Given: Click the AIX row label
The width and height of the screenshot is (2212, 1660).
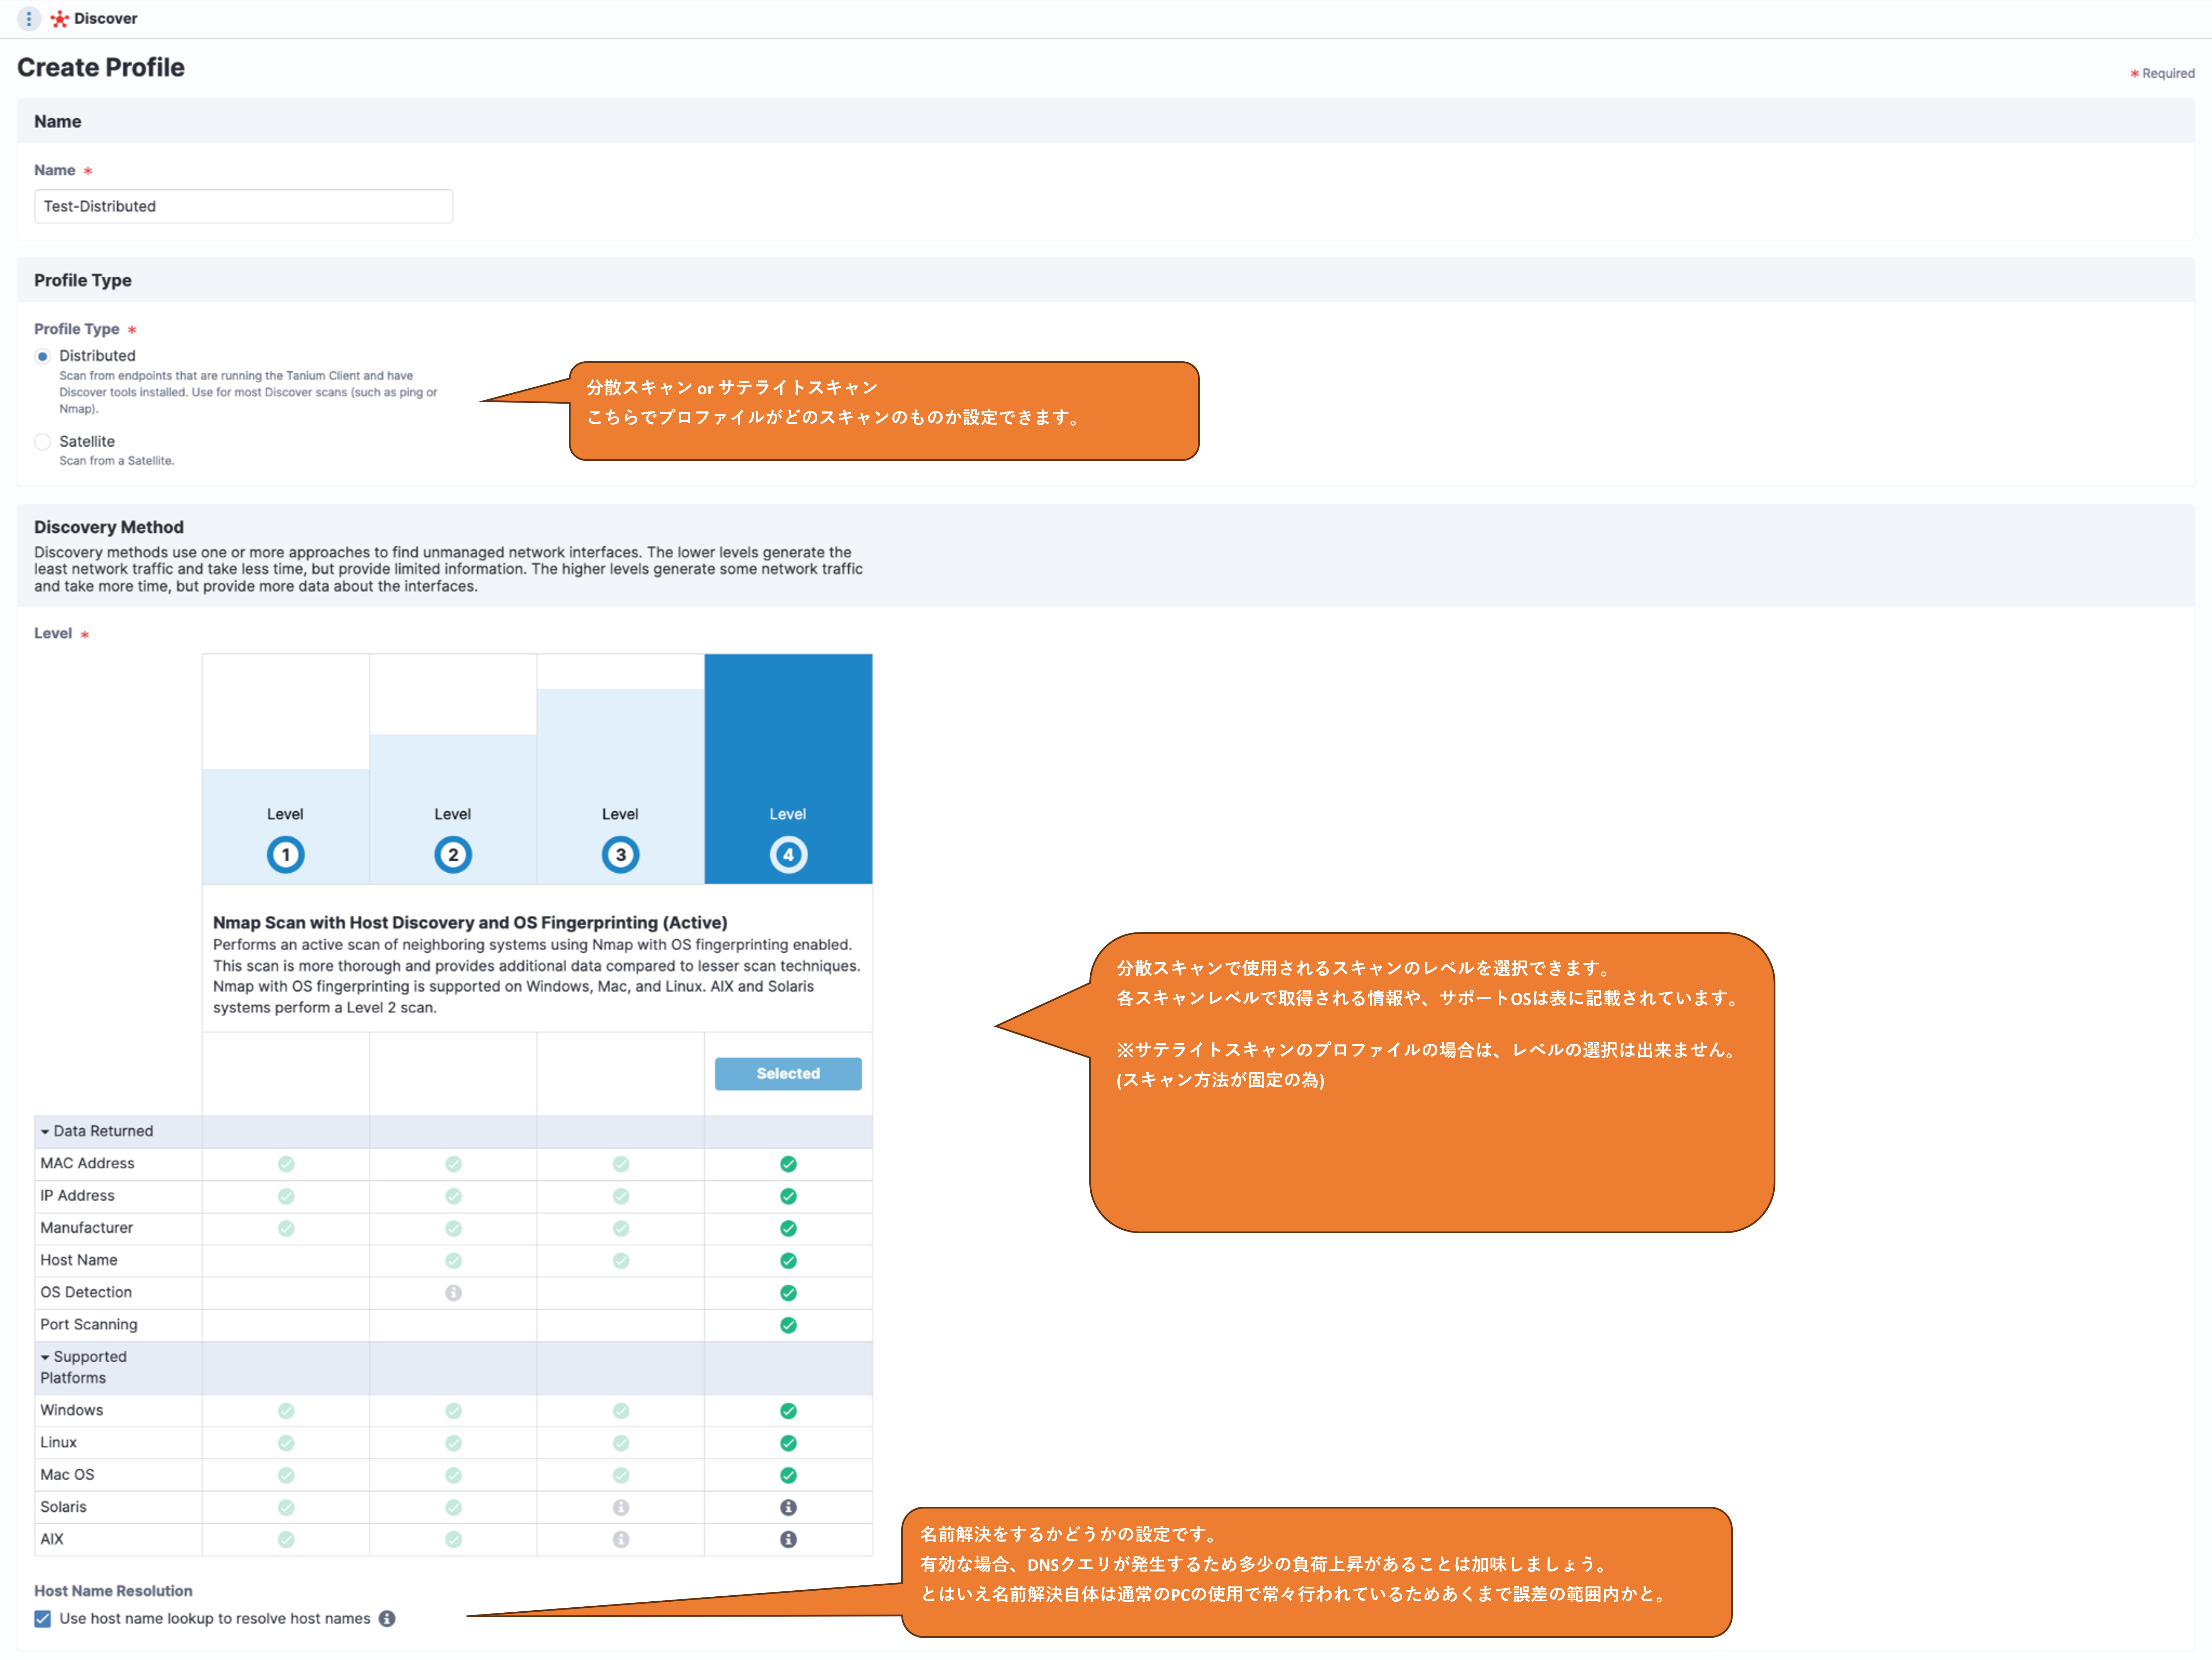Looking at the screenshot, I should (52, 1540).
